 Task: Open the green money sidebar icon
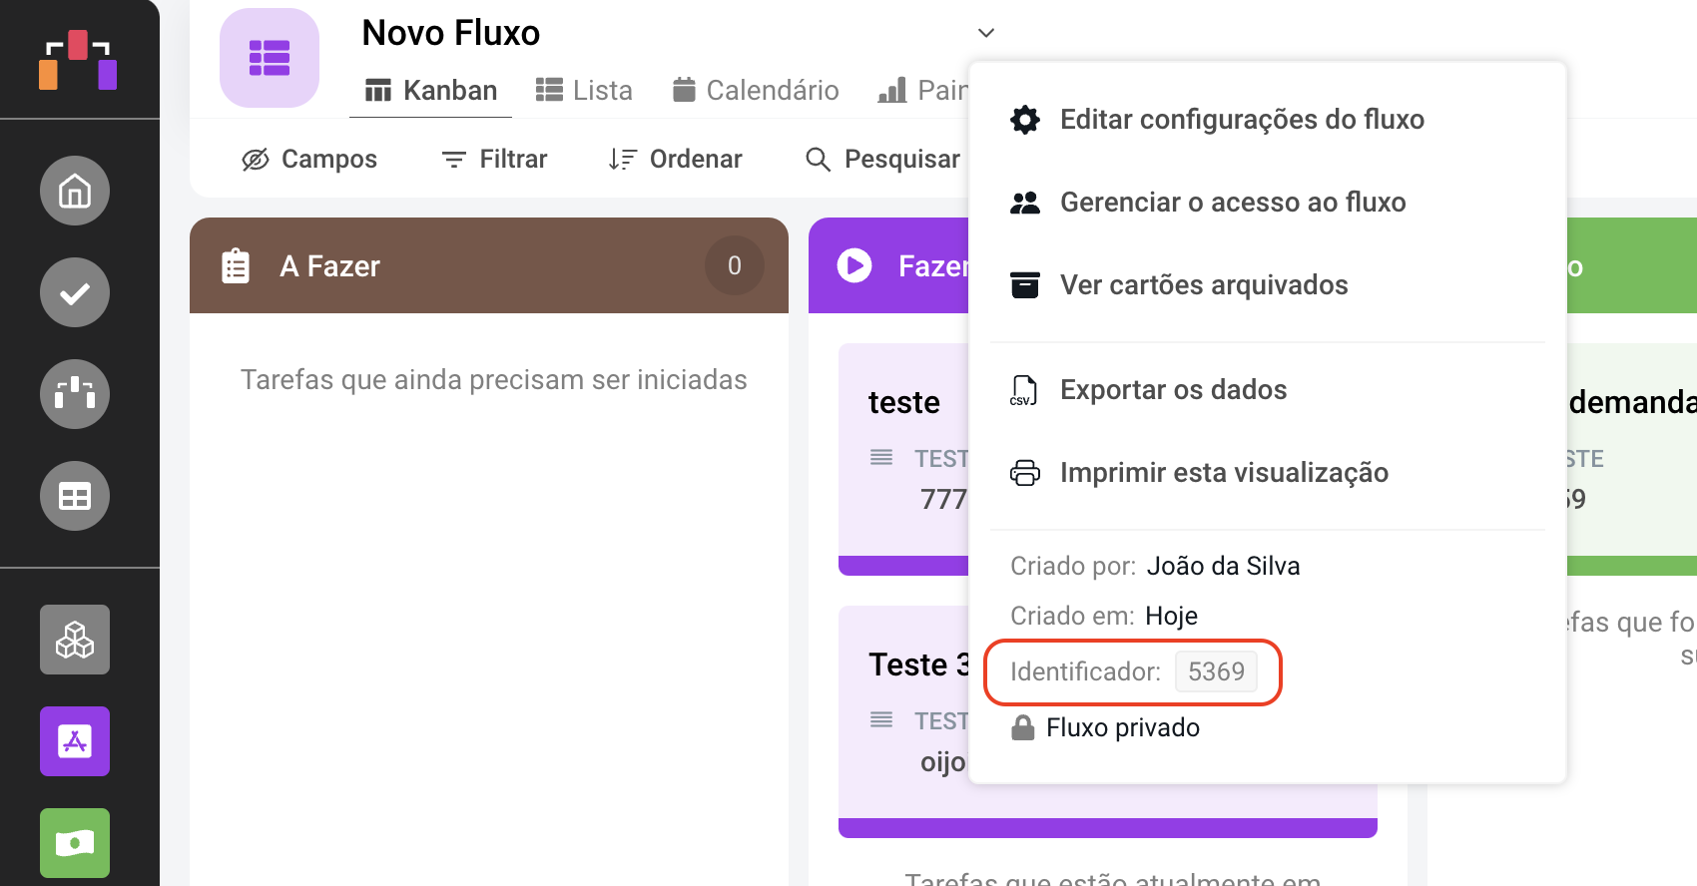(75, 843)
